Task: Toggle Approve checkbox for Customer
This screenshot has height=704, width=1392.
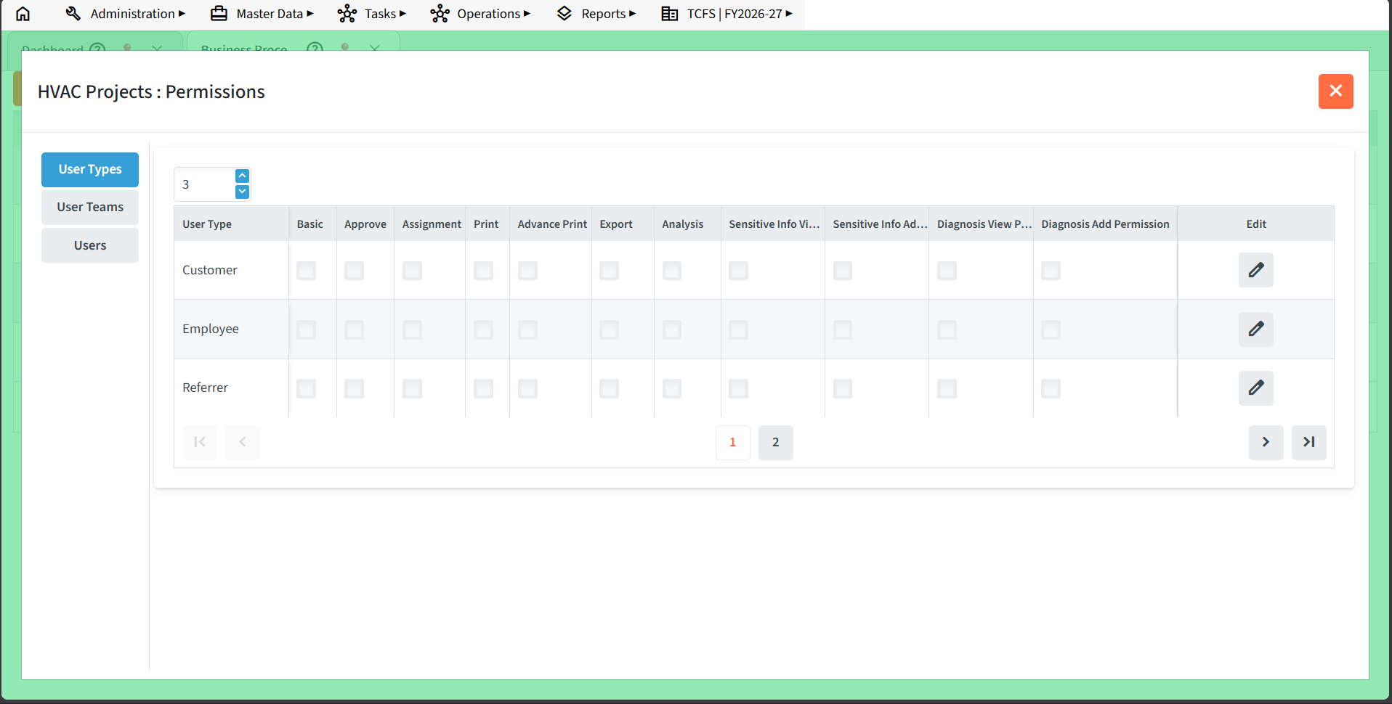Action: (355, 271)
